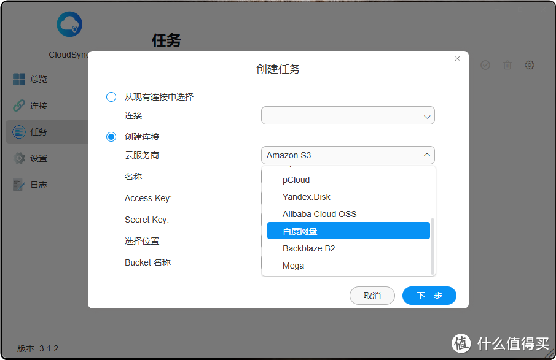Click the Access Key: label
The height and width of the screenshot is (360, 556).
coord(148,198)
